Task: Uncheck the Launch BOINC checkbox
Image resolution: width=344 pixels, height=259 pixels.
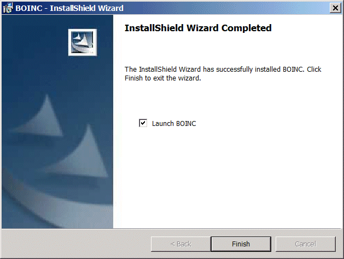Action: [x=143, y=123]
